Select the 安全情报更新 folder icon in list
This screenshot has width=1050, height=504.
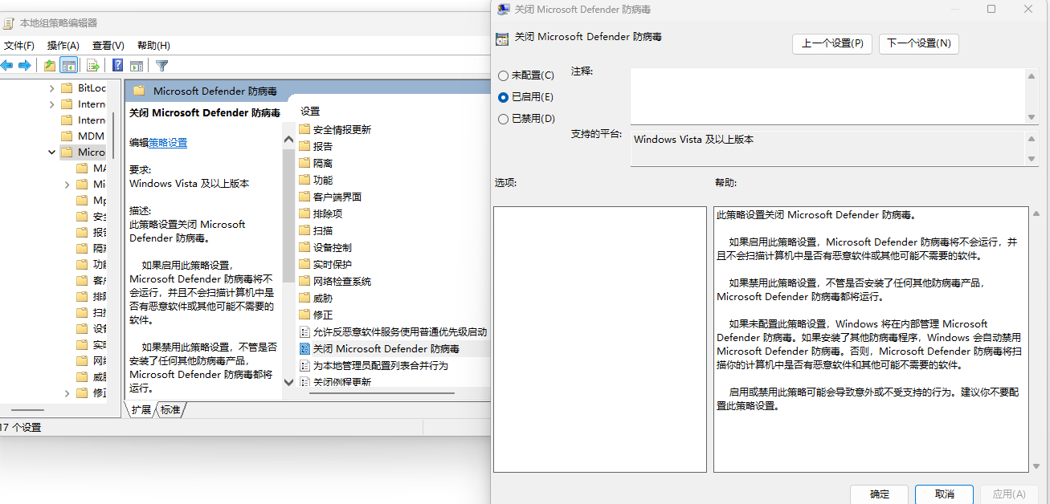[304, 129]
